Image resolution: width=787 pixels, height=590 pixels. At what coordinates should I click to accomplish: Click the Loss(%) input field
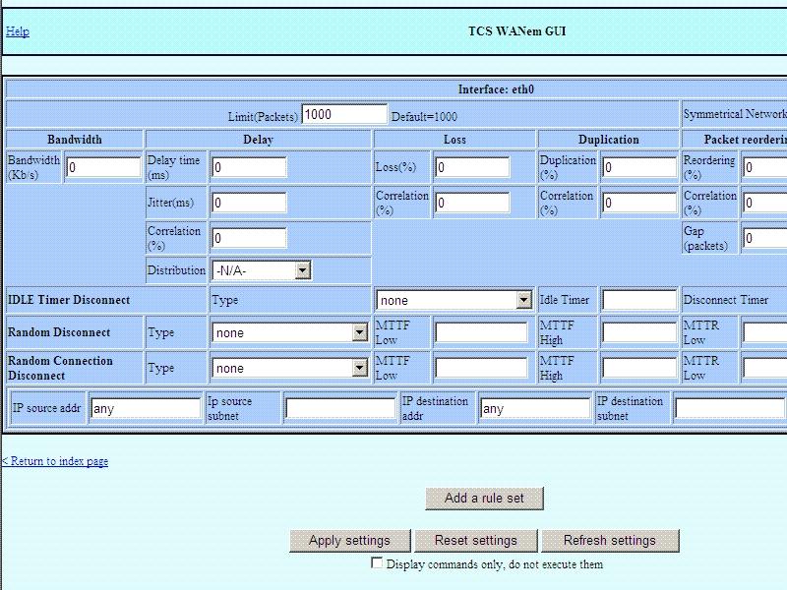coord(472,167)
